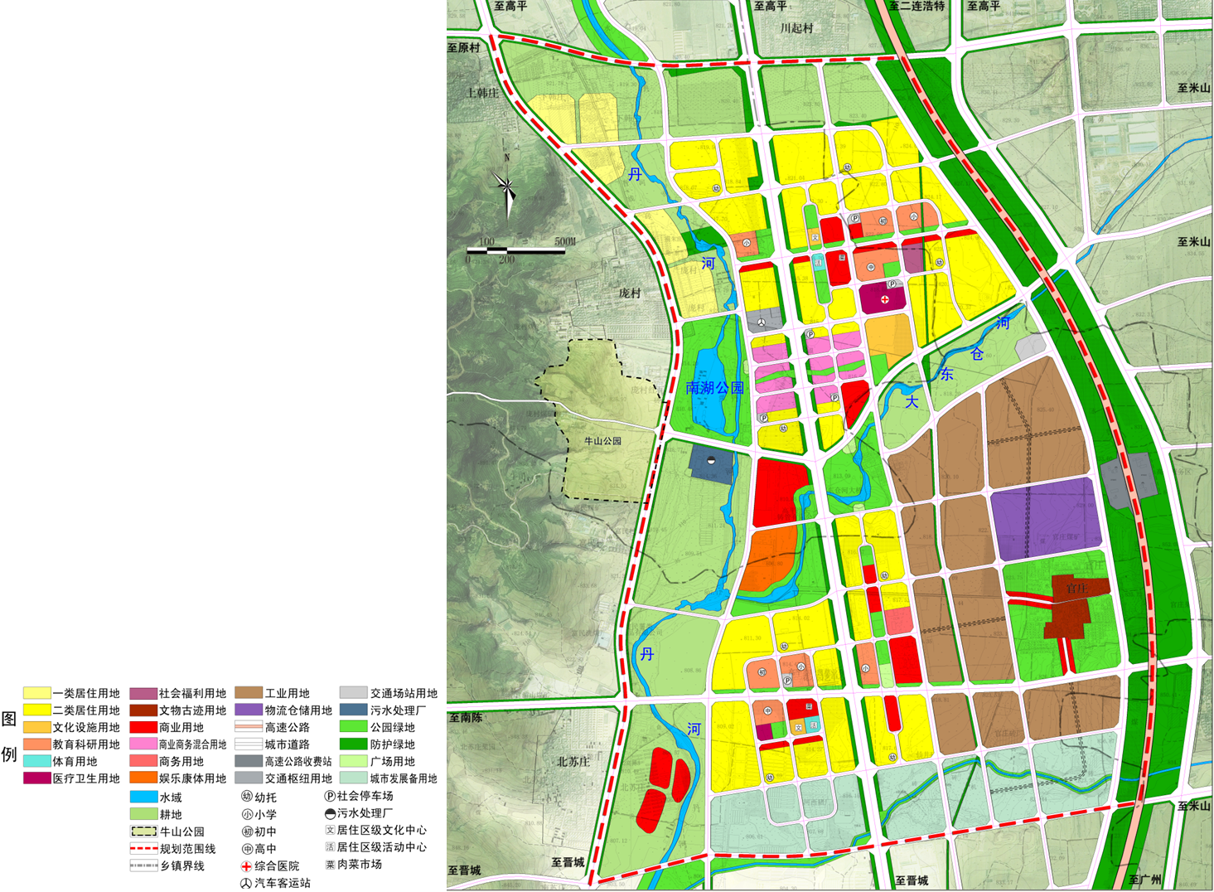This screenshot has width=1214, height=892.
Task: Select the 小学 primary school legend icon
Action: [x=246, y=814]
